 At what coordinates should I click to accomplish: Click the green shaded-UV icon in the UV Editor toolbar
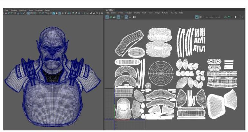coord(111,17)
